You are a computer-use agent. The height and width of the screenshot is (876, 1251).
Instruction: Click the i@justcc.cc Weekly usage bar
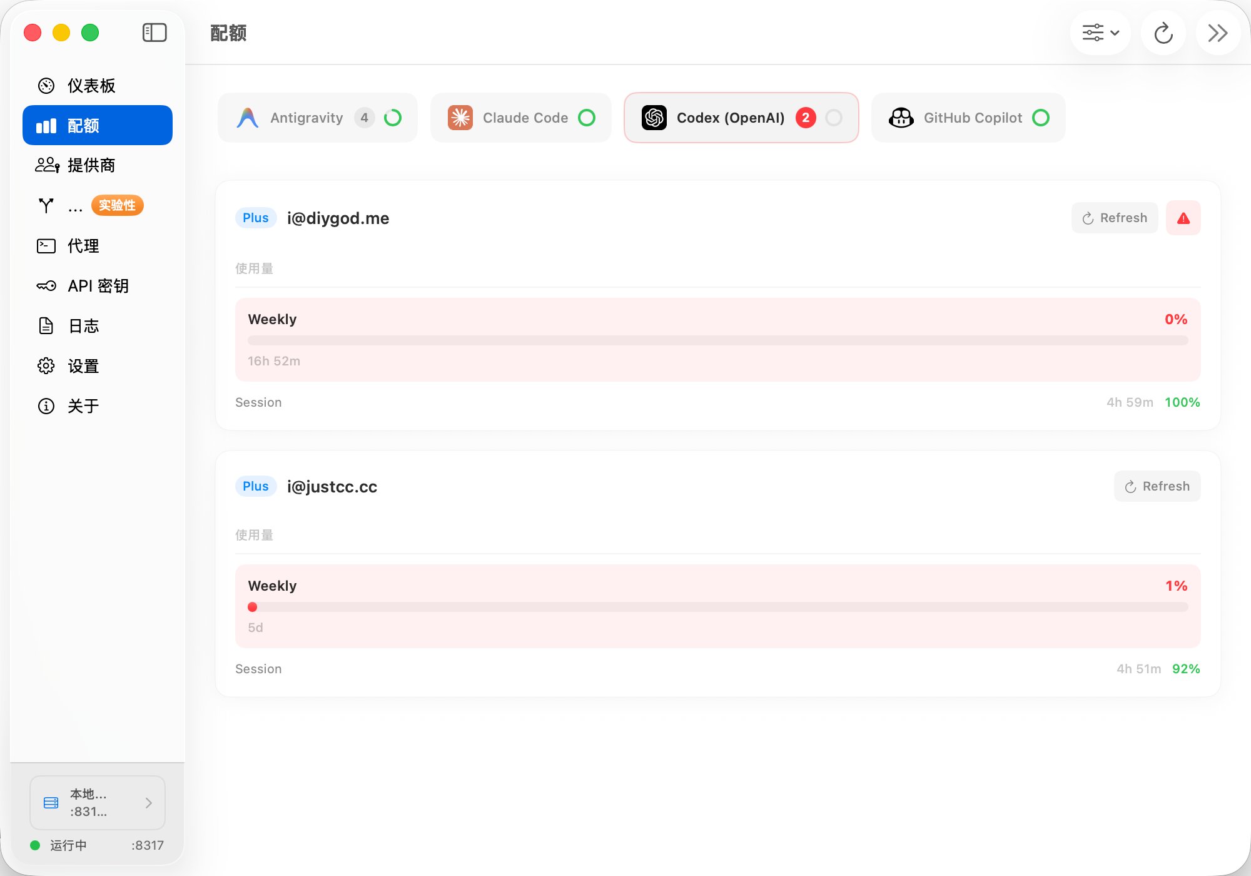tap(717, 607)
